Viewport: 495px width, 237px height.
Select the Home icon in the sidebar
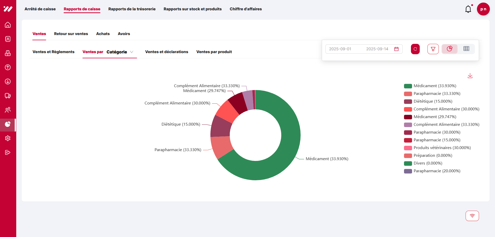(x=8, y=25)
